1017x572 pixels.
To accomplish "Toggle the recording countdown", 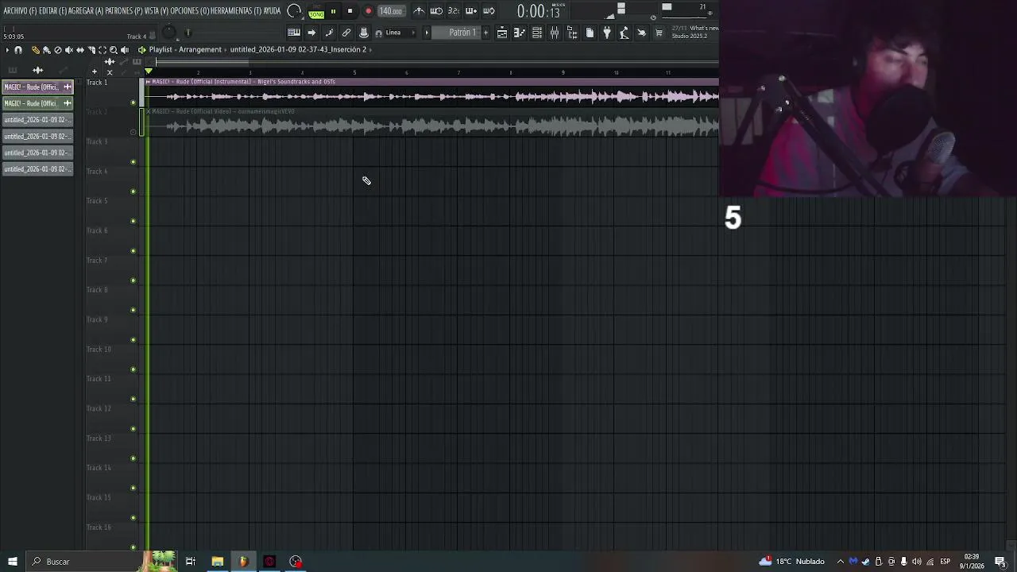I will (x=454, y=11).
